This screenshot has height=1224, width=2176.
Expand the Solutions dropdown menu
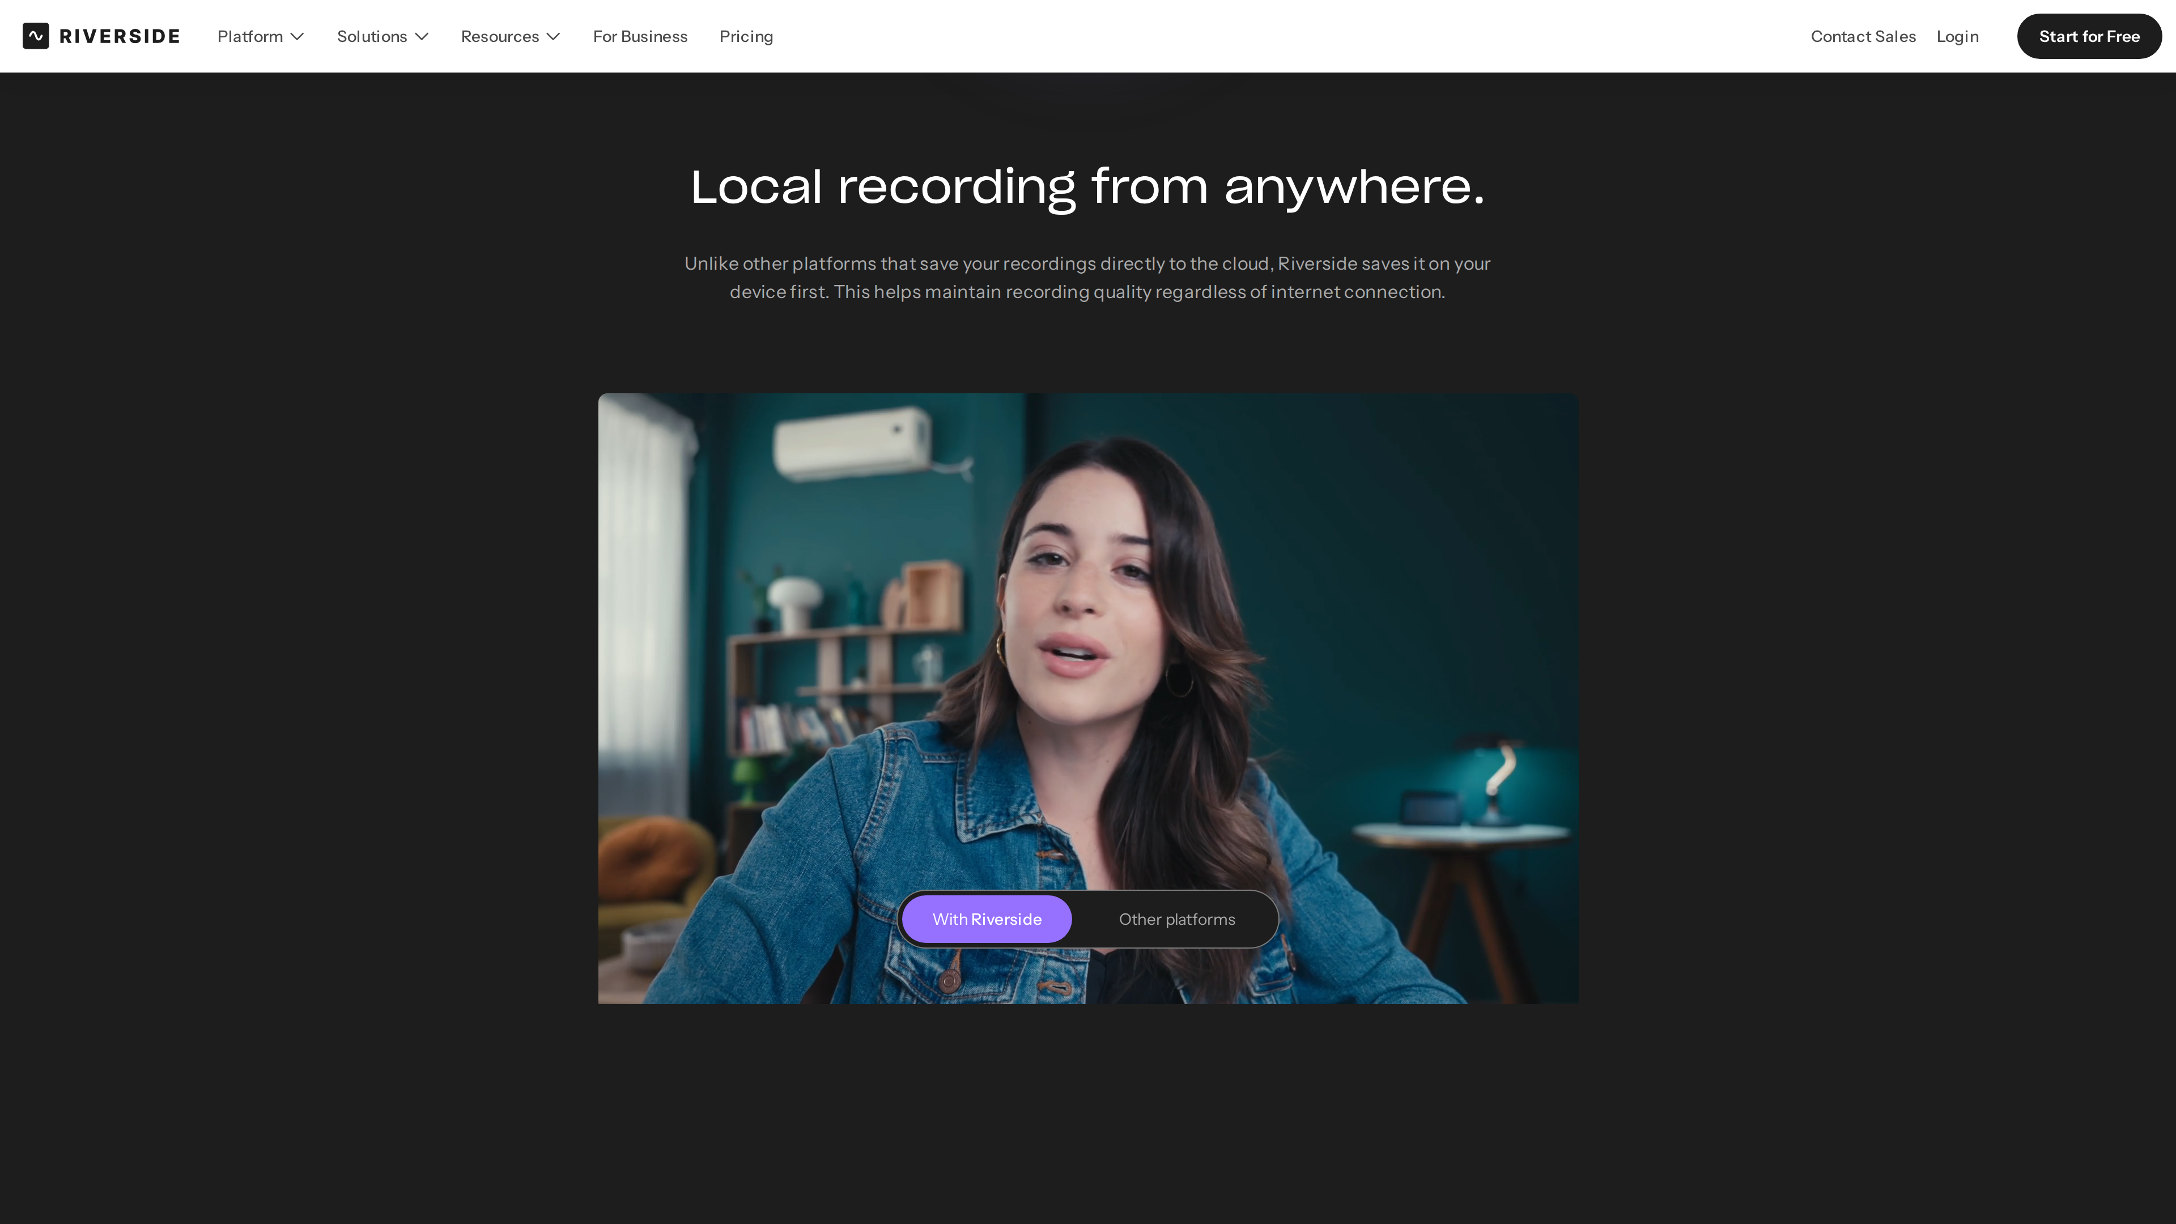[x=382, y=36]
